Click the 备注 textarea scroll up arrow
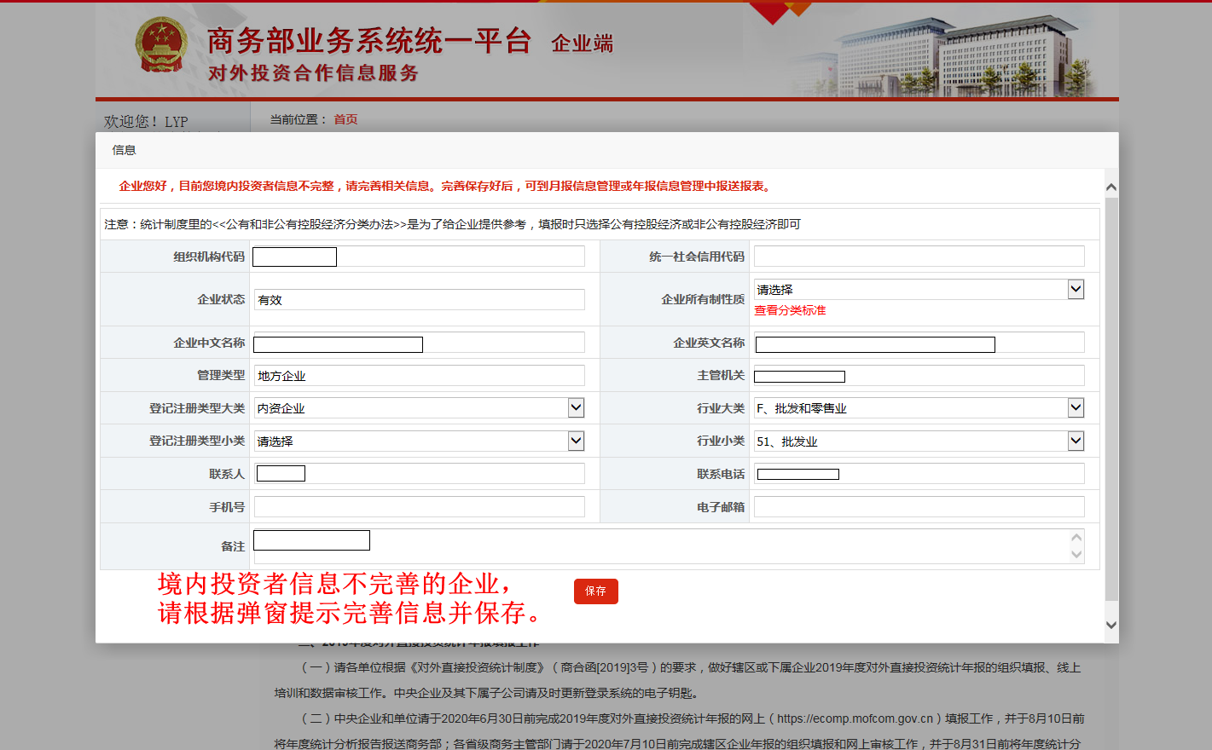 (1076, 537)
